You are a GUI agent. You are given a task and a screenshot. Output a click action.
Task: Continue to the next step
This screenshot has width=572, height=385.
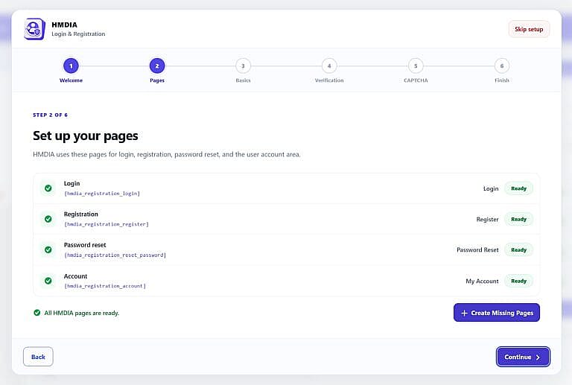pyautogui.click(x=523, y=357)
